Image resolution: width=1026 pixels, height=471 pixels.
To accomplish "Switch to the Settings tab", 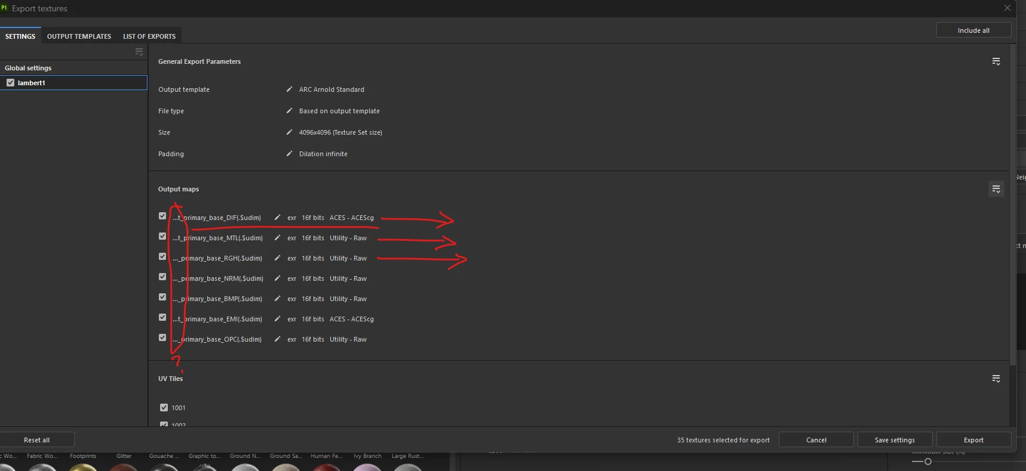I will point(20,36).
